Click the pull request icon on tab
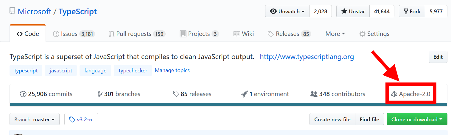Viewport: 451px width, 135px height. coord(112,34)
